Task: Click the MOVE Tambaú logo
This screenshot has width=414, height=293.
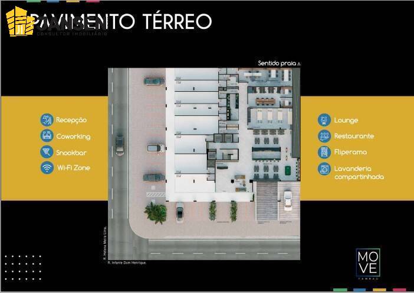Action: [368, 264]
